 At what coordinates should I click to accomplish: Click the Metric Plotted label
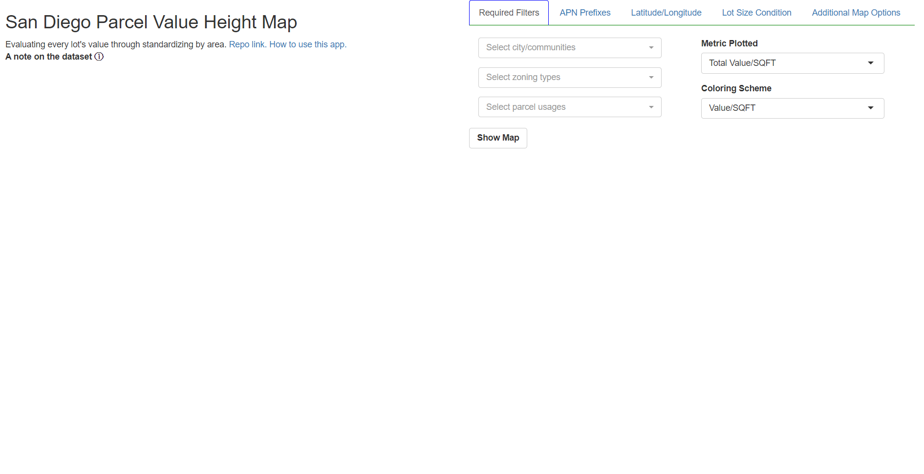point(729,43)
